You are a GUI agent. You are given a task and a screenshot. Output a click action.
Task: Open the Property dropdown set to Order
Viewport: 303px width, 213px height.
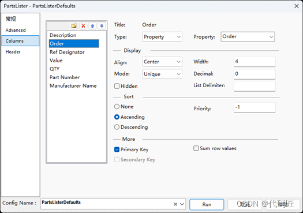pos(248,36)
